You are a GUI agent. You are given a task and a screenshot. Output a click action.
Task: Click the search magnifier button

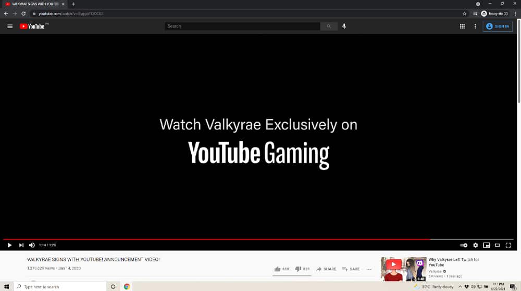click(x=329, y=26)
